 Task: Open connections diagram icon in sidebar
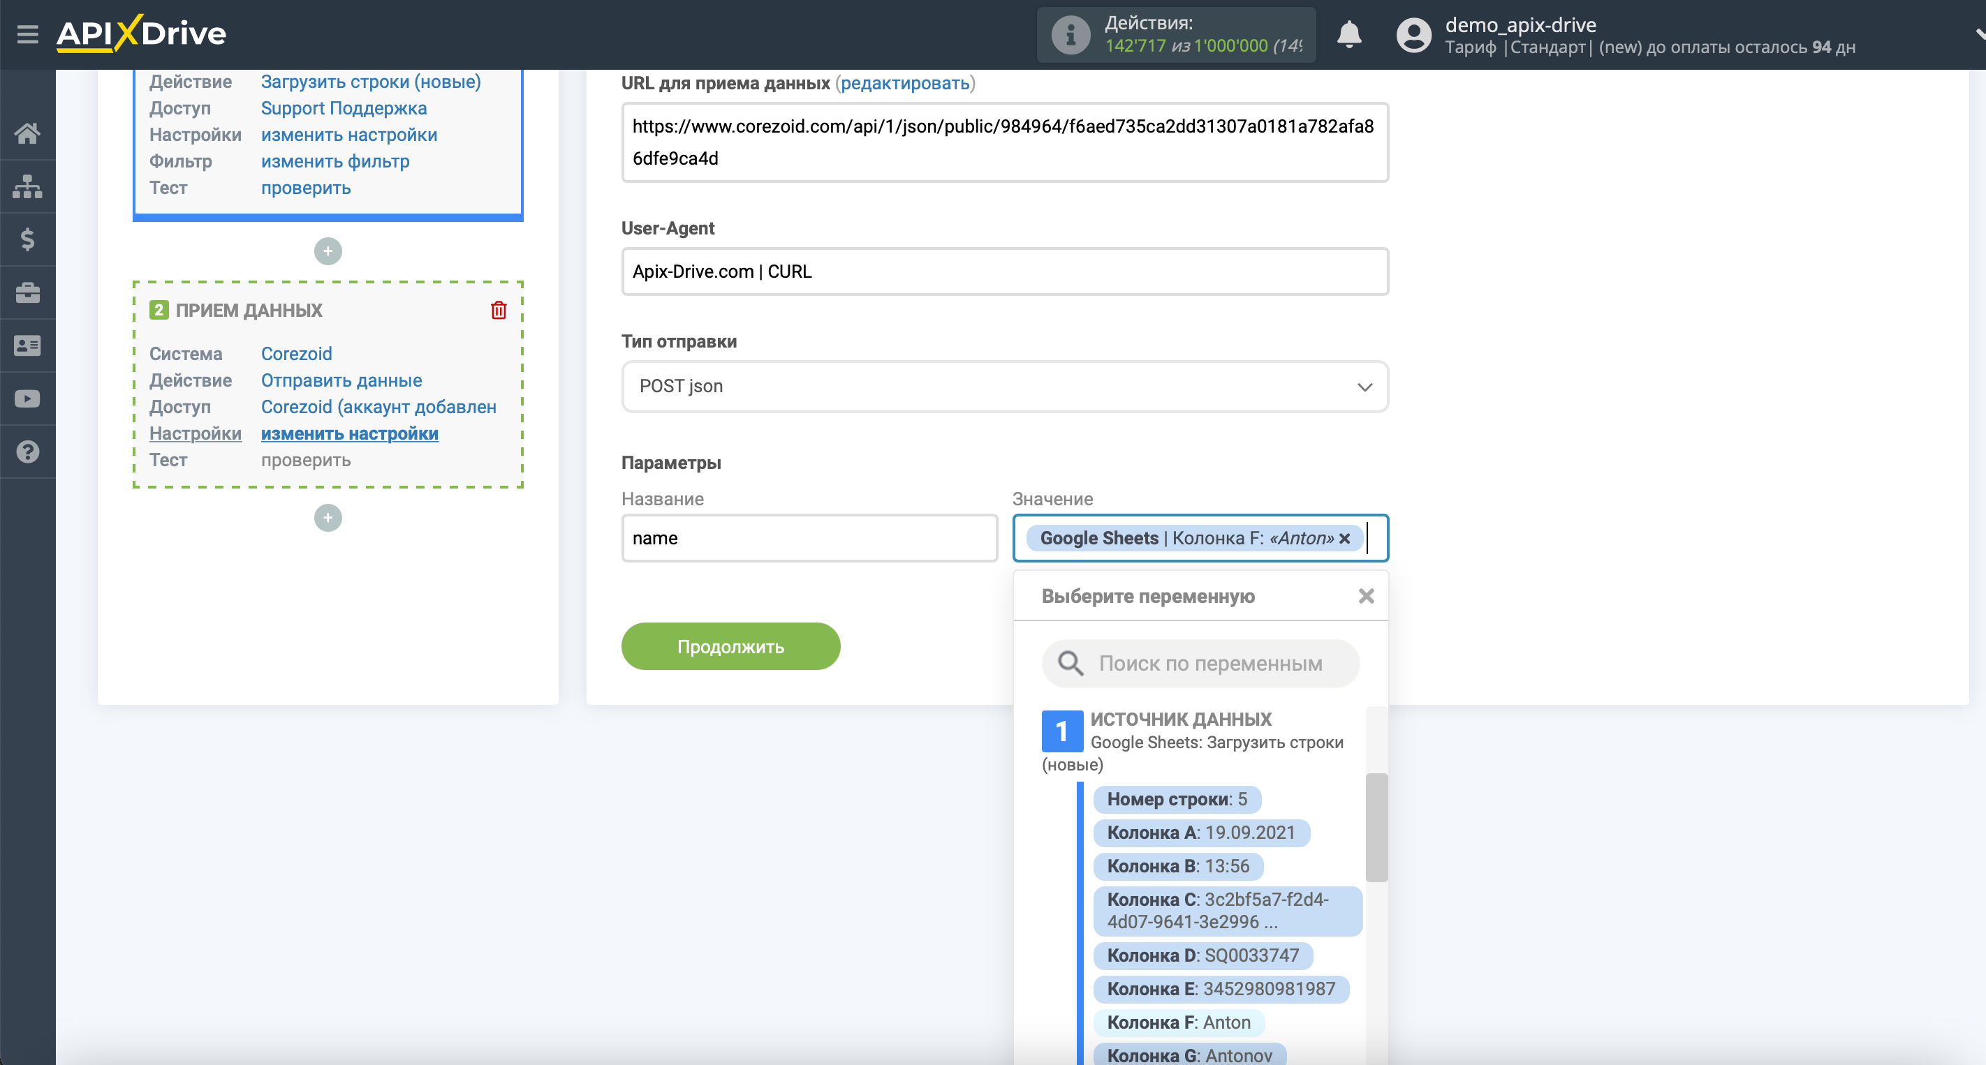[28, 186]
